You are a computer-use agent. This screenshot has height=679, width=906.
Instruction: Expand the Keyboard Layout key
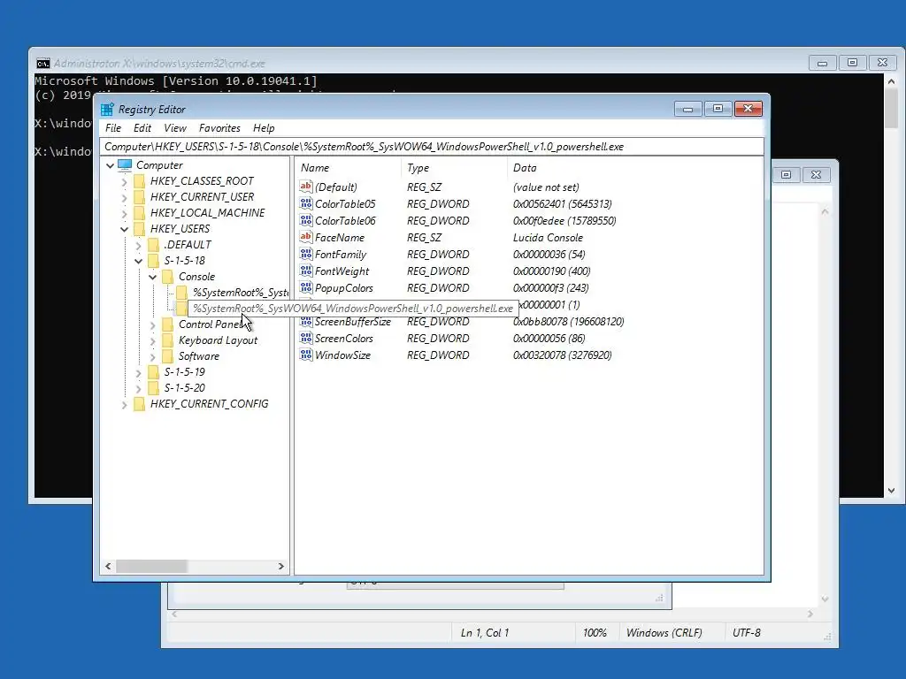click(x=152, y=340)
